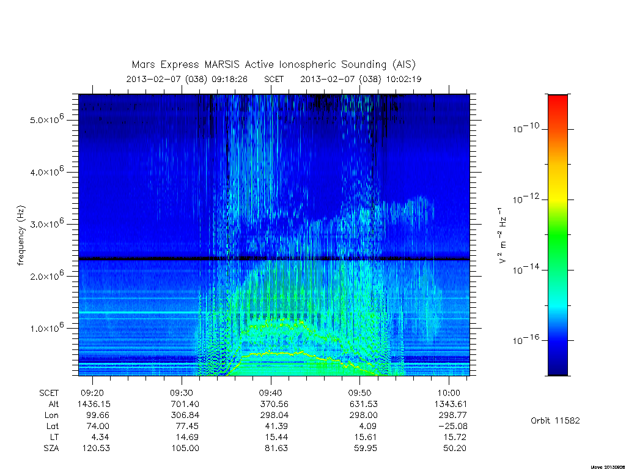
Task: Click the 'Orbit 11582' label
Action: click(x=555, y=420)
